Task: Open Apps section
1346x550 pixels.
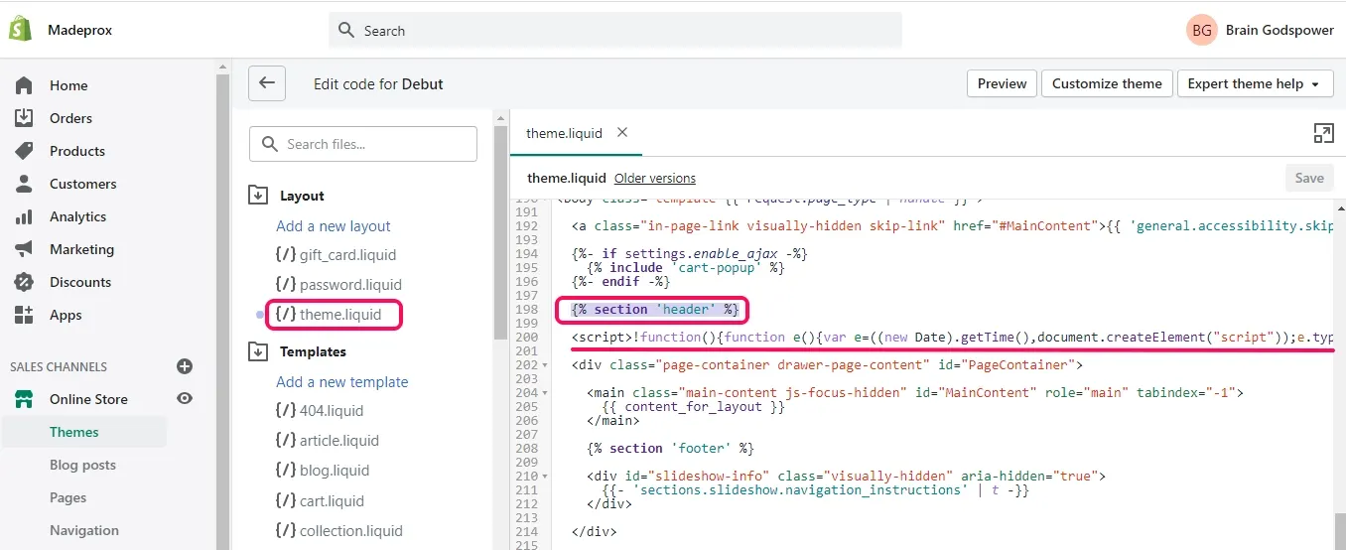Action: click(x=66, y=315)
